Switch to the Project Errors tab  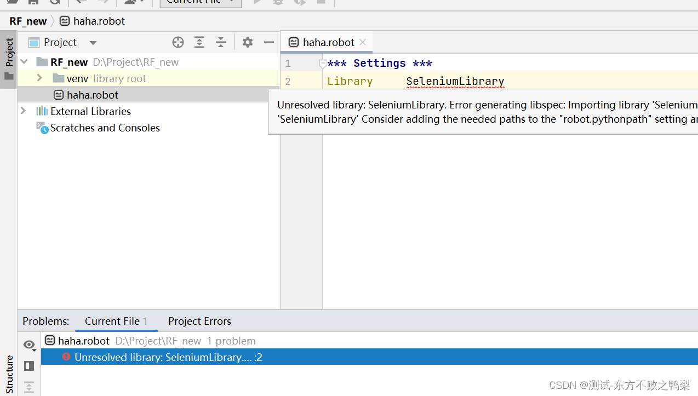coord(199,321)
